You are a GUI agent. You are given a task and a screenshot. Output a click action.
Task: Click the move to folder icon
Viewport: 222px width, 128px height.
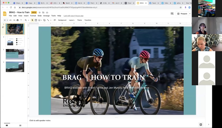pos(43,12)
